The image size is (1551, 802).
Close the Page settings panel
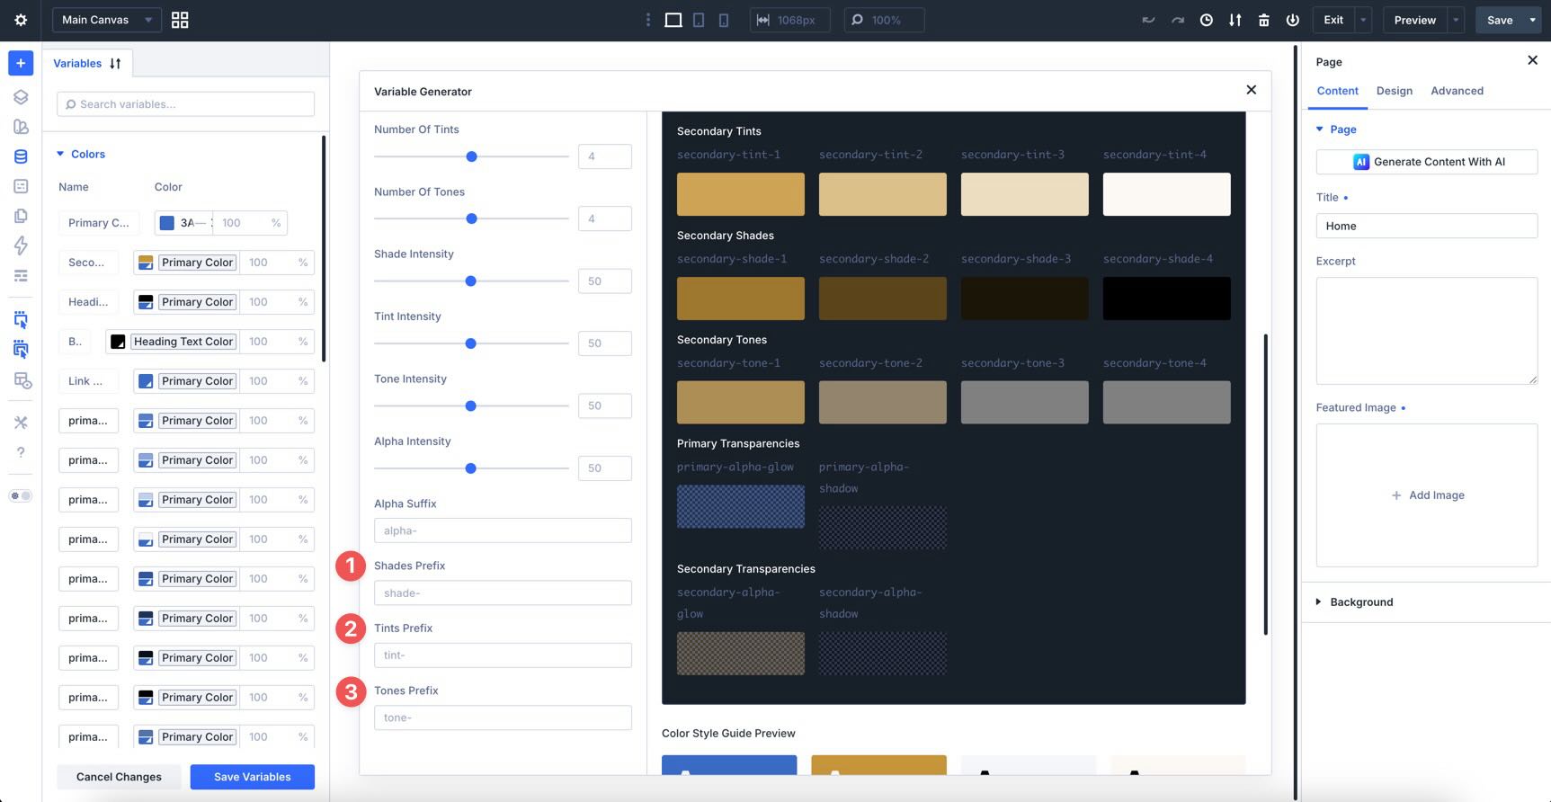click(1532, 60)
